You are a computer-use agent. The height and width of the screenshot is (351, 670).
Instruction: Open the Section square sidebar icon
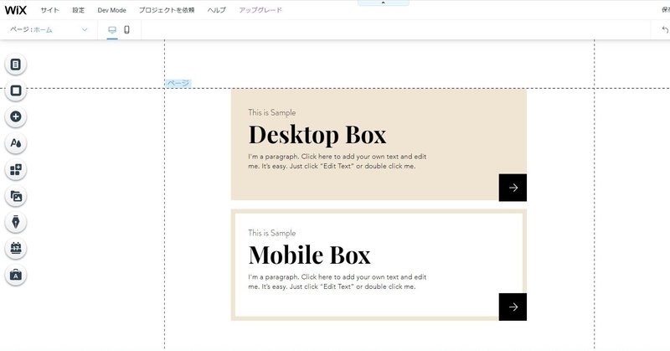point(16,90)
